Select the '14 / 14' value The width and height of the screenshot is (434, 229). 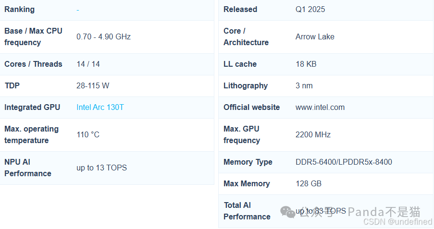coord(88,64)
